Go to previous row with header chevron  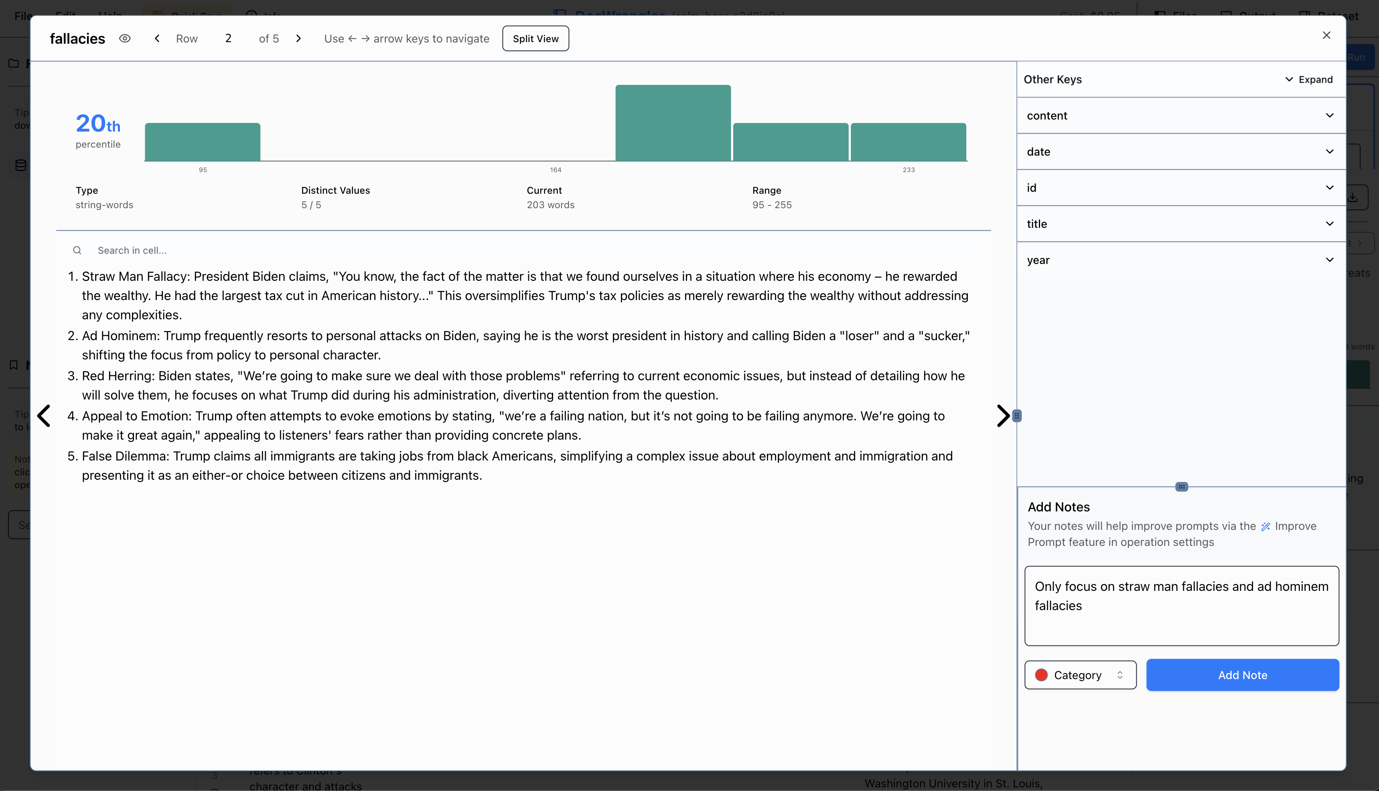click(x=157, y=39)
